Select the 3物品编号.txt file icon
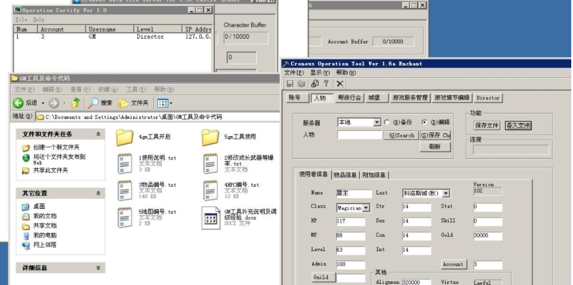This screenshot has height=285, width=573. (124, 189)
